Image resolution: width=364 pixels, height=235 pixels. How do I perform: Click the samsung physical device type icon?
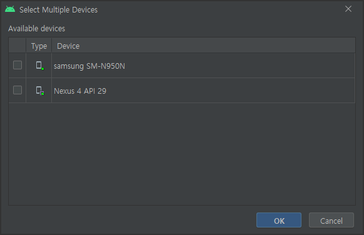[x=39, y=66]
